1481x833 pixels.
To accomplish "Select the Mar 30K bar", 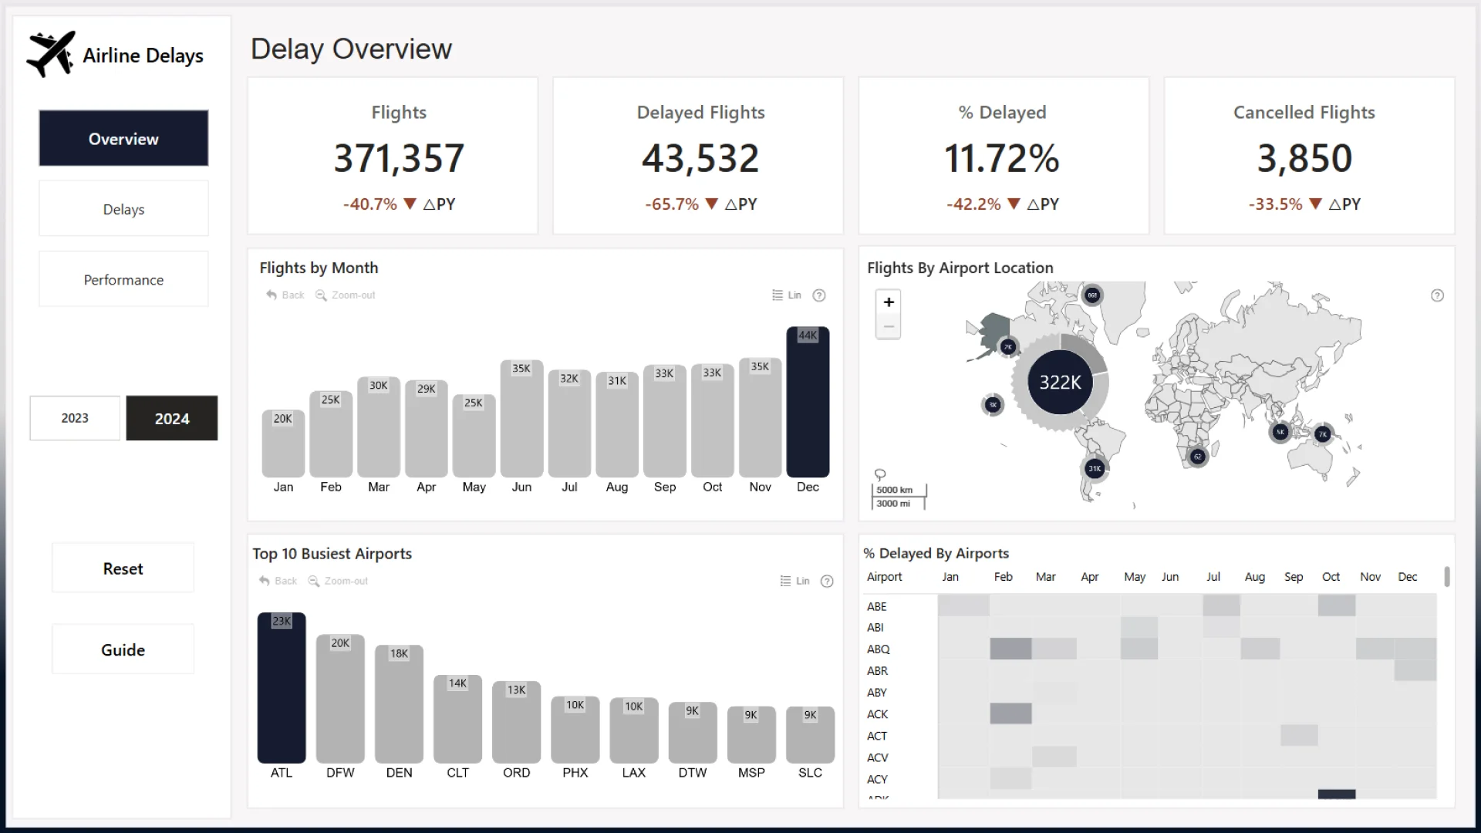I will pos(379,427).
